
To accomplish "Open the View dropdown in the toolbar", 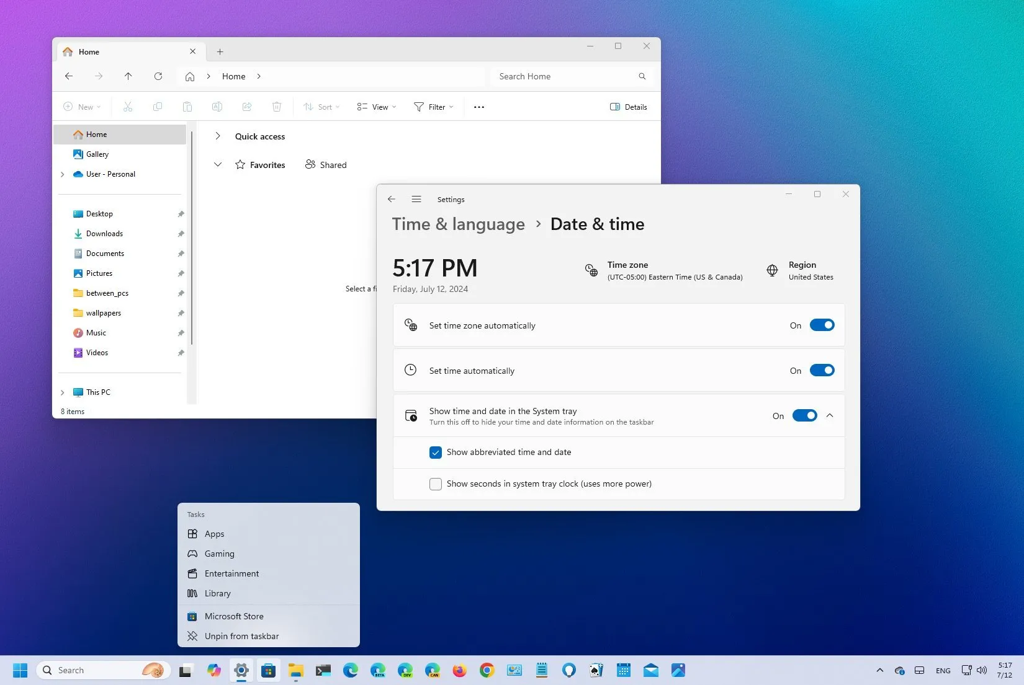I will 376,107.
